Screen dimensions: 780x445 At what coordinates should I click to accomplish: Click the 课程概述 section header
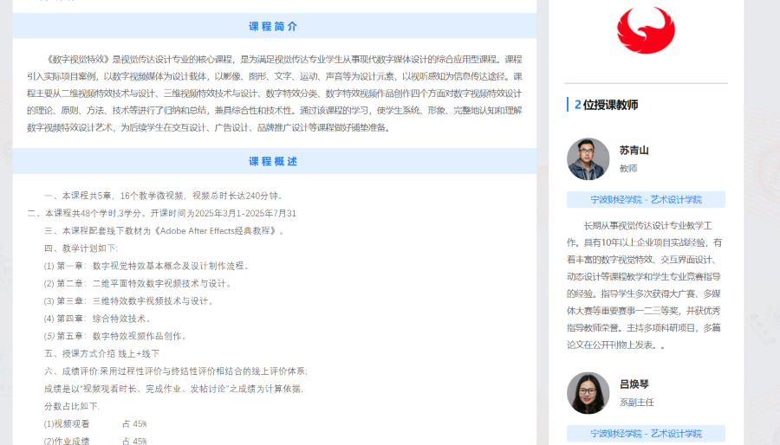(274, 161)
